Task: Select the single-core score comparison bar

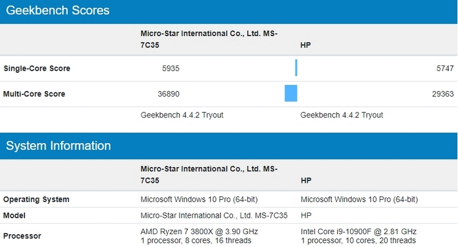Action: click(x=296, y=68)
